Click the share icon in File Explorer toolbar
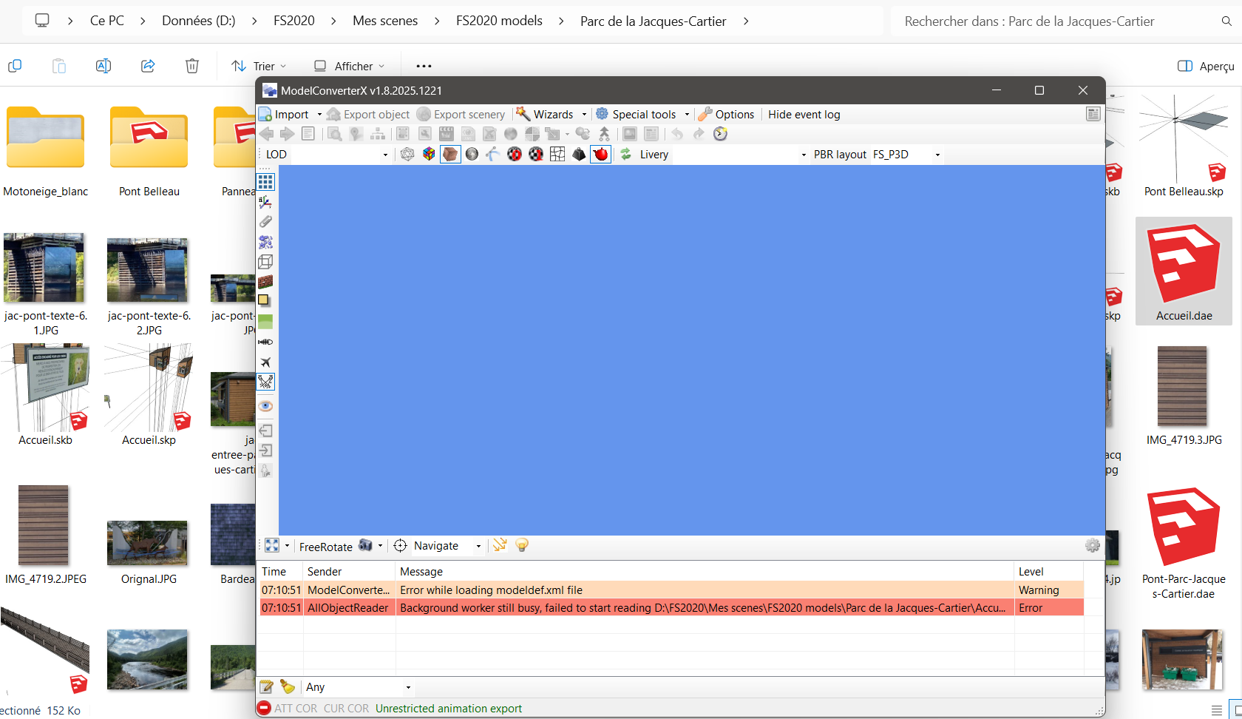1242x719 pixels. (x=148, y=66)
